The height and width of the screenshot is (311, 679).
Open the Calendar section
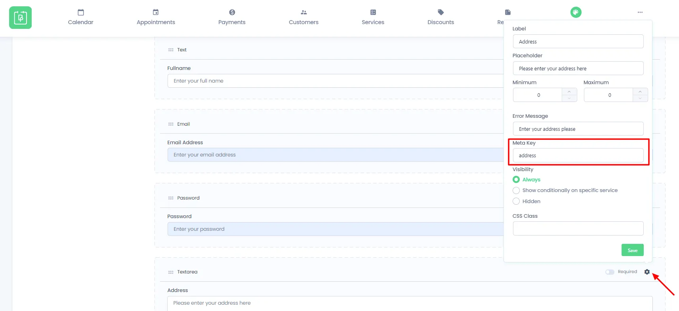pos(80,17)
